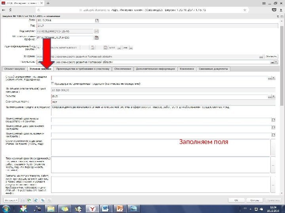Click the refresh icon in bottom toolbar
The image size is (285, 213).
click(36, 200)
